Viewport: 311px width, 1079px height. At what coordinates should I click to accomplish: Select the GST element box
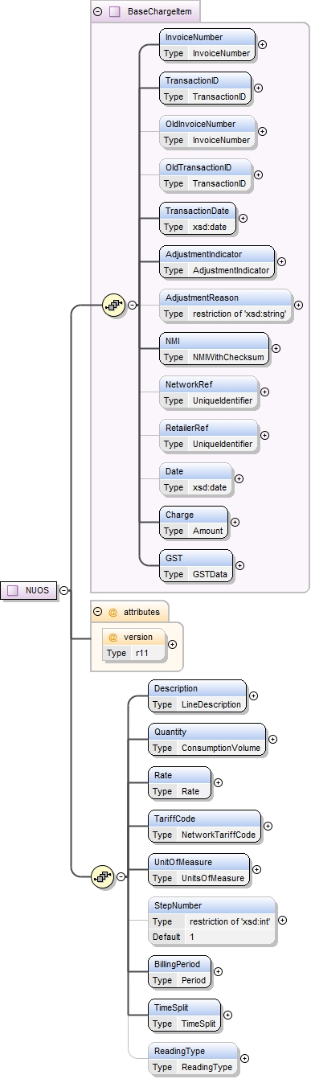coord(196,566)
